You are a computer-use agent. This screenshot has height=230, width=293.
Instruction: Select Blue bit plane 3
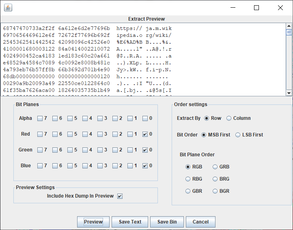tap(100, 166)
